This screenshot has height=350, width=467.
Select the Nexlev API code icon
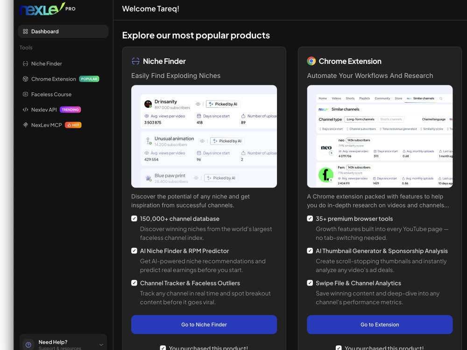click(x=25, y=110)
